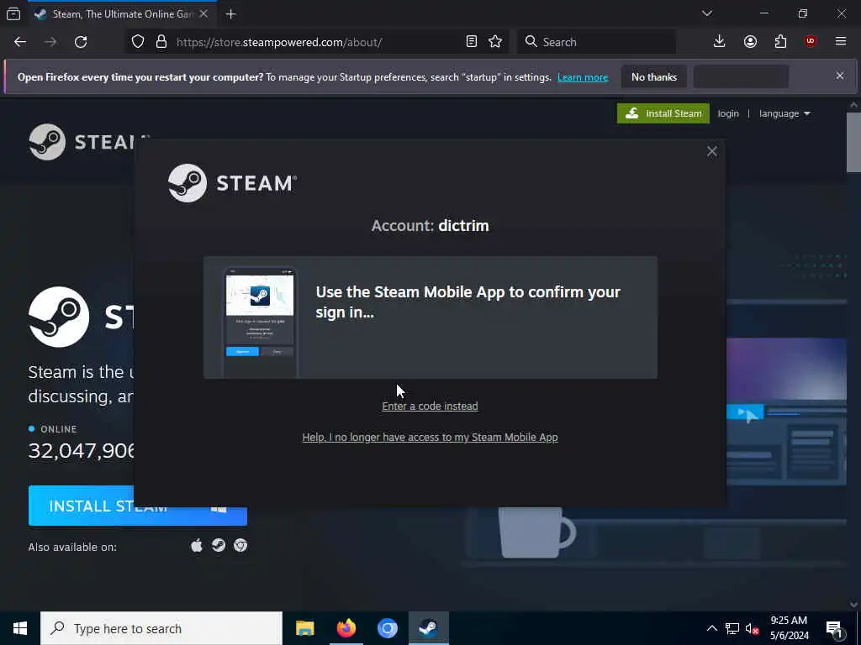The height and width of the screenshot is (645, 861).
Task: Expand the list all tabs chevron
Action: (x=707, y=13)
